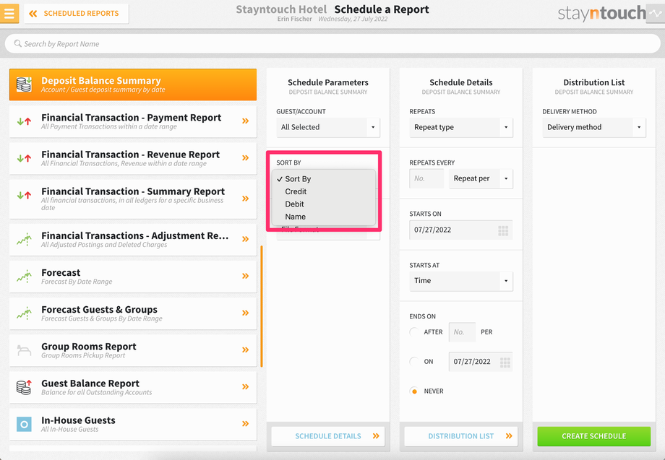Focus the Search by Report Name field
This screenshot has height=460, width=665.
coord(332,43)
